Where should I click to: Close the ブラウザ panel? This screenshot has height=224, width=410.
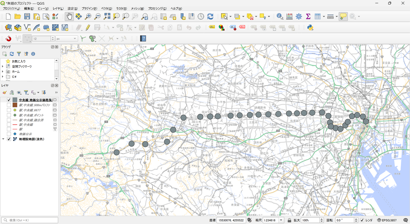coord(57,47)
